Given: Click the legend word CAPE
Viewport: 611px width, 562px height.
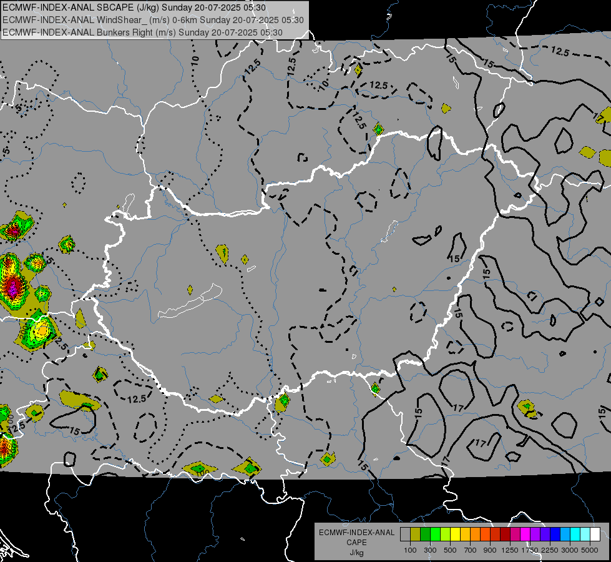Looking at the screenshot, I should (x=356, y=542).
